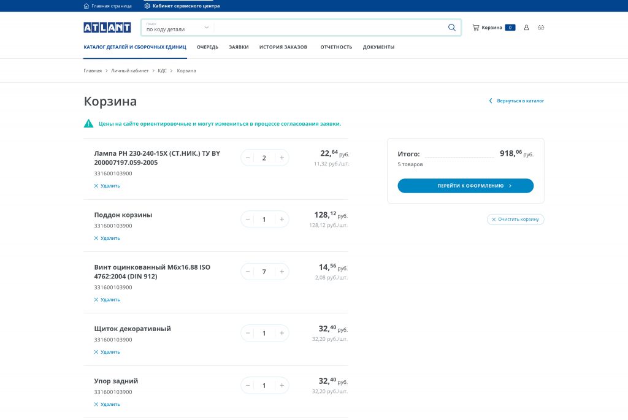Click the magnifier search icon

coord(452,28)
